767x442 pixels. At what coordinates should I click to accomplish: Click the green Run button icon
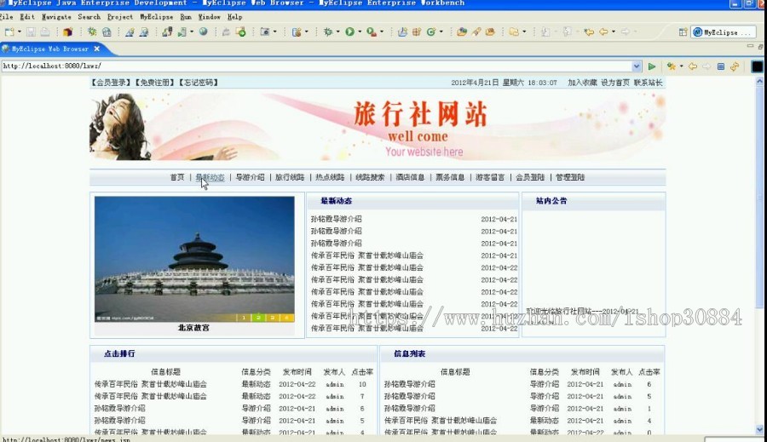click(x=349, y=32)
